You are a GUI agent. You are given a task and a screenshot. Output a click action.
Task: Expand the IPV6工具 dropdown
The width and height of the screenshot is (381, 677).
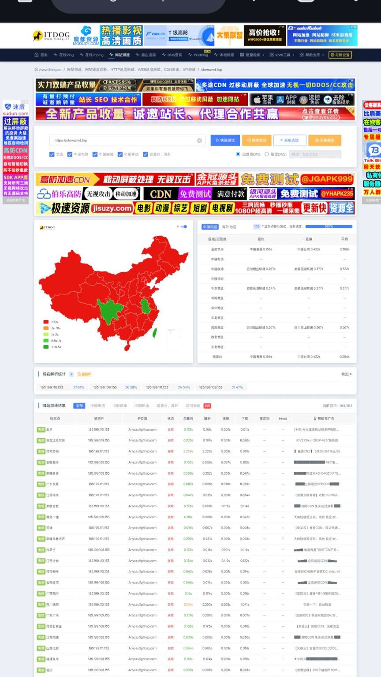pyautogui.click(x=281, y=55)
